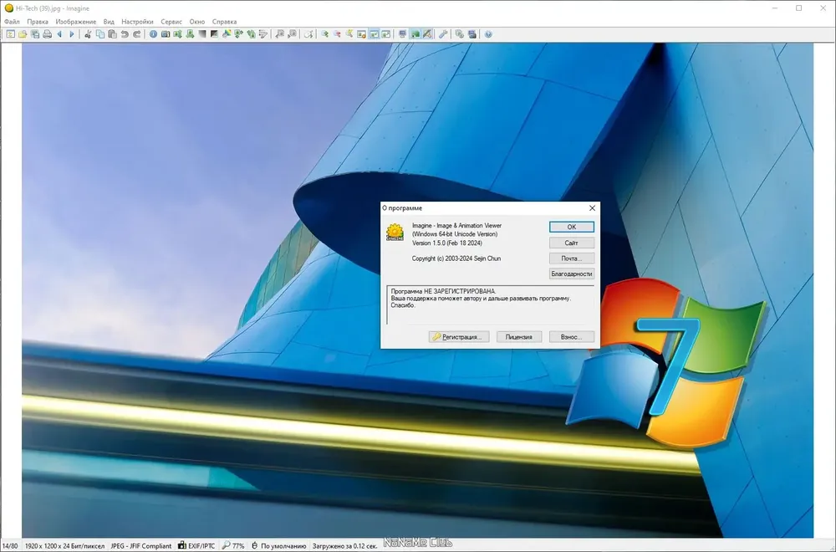This screenshot has width=836, height=552.
Task: Click the Благодарности button
Action: [x=572, y=273]
